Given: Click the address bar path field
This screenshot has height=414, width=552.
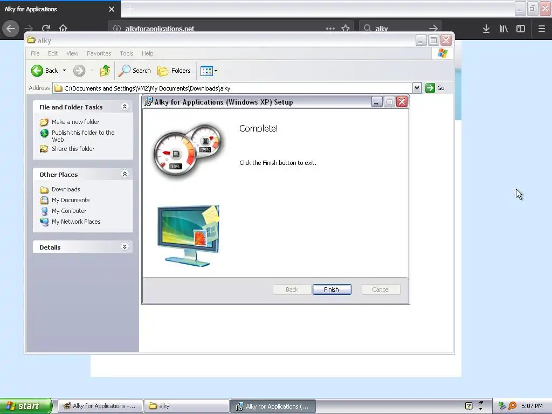Looking at the screenshot, I should (x=233, y=88).
